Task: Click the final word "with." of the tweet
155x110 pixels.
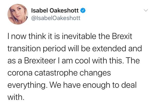Action: tap(17, 97)
